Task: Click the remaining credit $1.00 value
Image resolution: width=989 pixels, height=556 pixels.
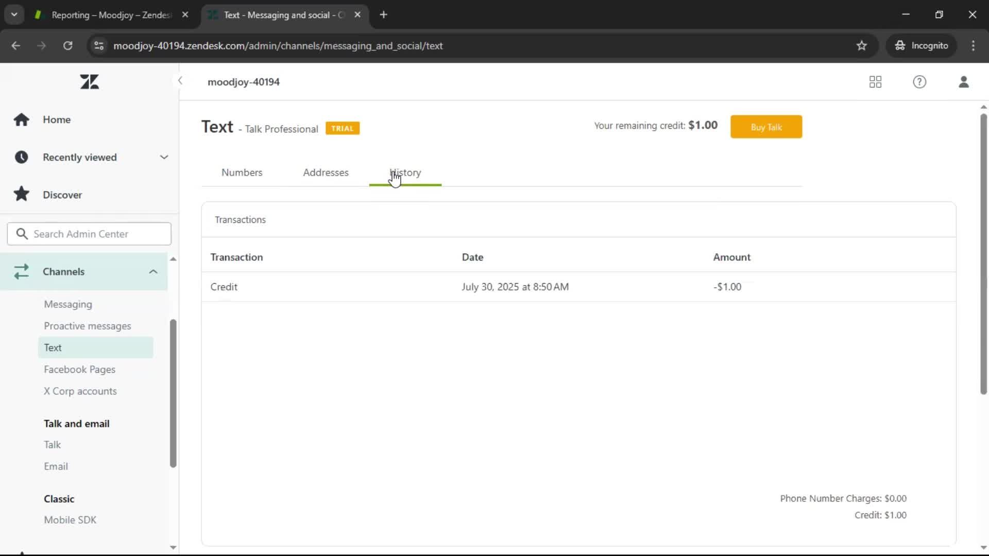Action: 703,125
